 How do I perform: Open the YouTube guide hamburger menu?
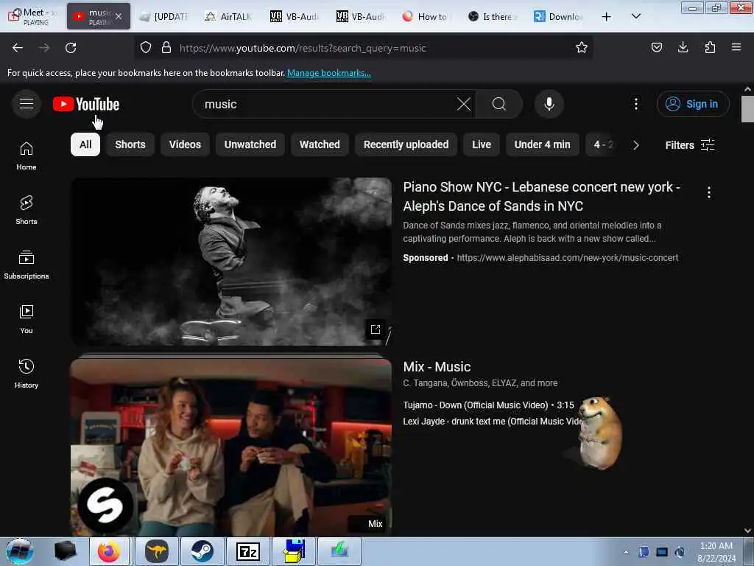coord(27,103)
